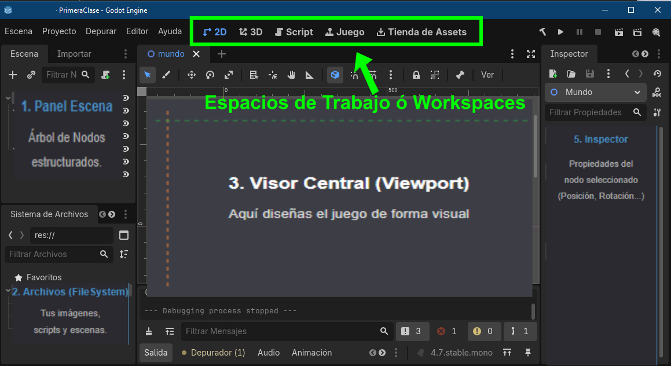
Task: Attach a script to the selected node
Action: click(105, 75)
